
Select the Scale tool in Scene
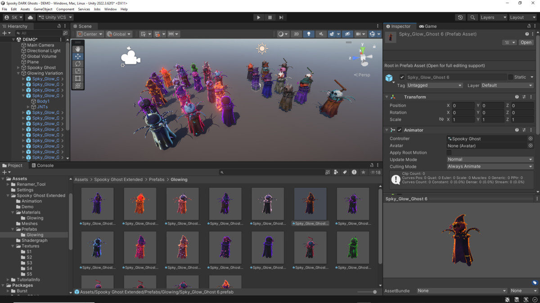click(x=78, y=71)
